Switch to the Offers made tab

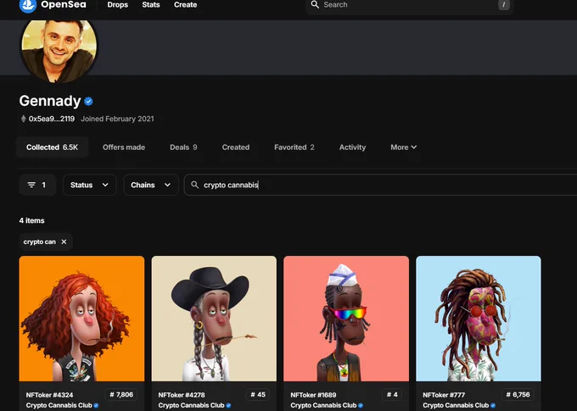coord(124,147)
